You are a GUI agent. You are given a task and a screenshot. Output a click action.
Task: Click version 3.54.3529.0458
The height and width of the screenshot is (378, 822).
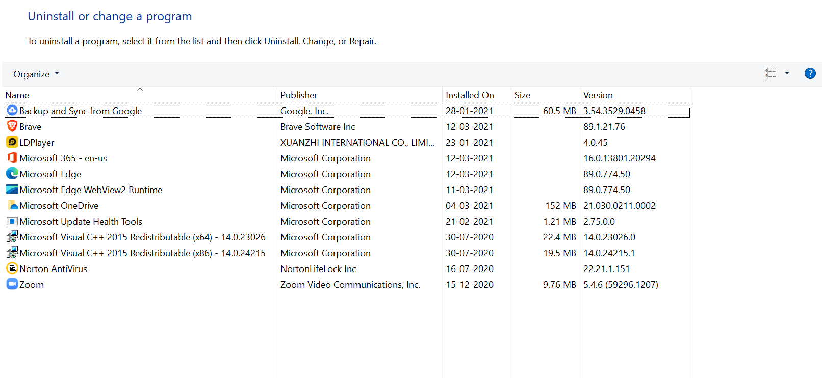tap(614, 111)
